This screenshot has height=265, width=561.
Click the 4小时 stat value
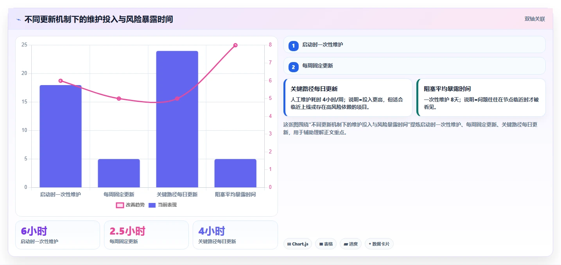pyautogui.click(x=211, y=231)
